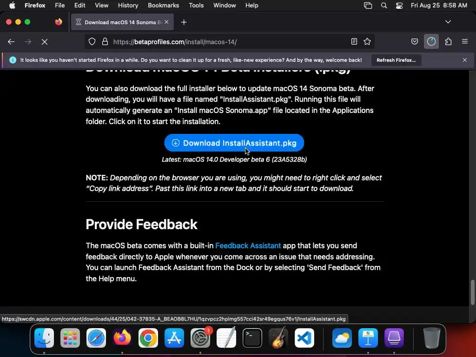Open a new tab with plus button
The width and height of the screenshot is (476, 357).
point(184,22)
